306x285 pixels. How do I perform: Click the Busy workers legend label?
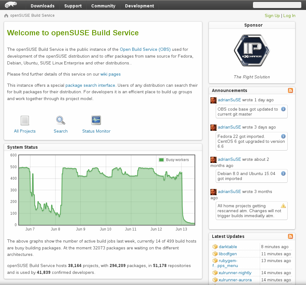[x=178, y=160]
